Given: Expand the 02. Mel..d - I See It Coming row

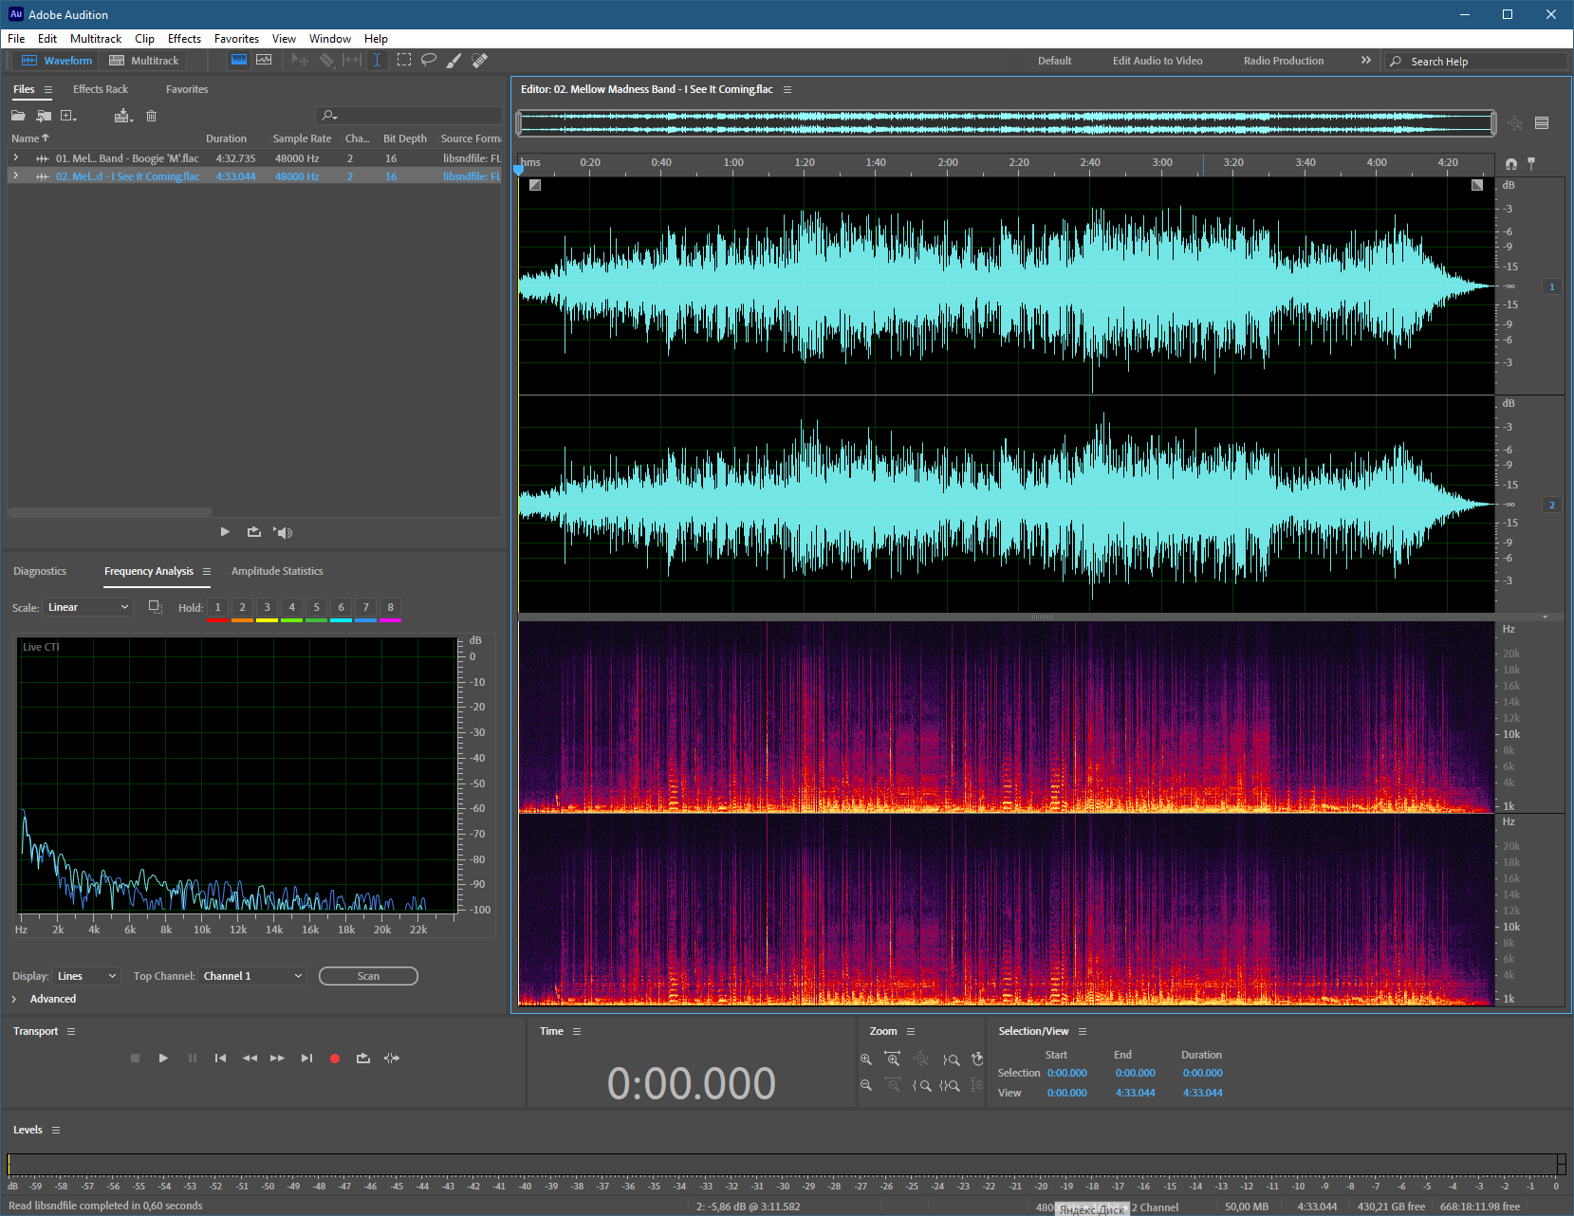Looking at the screenshot, I should click(15, 175).
